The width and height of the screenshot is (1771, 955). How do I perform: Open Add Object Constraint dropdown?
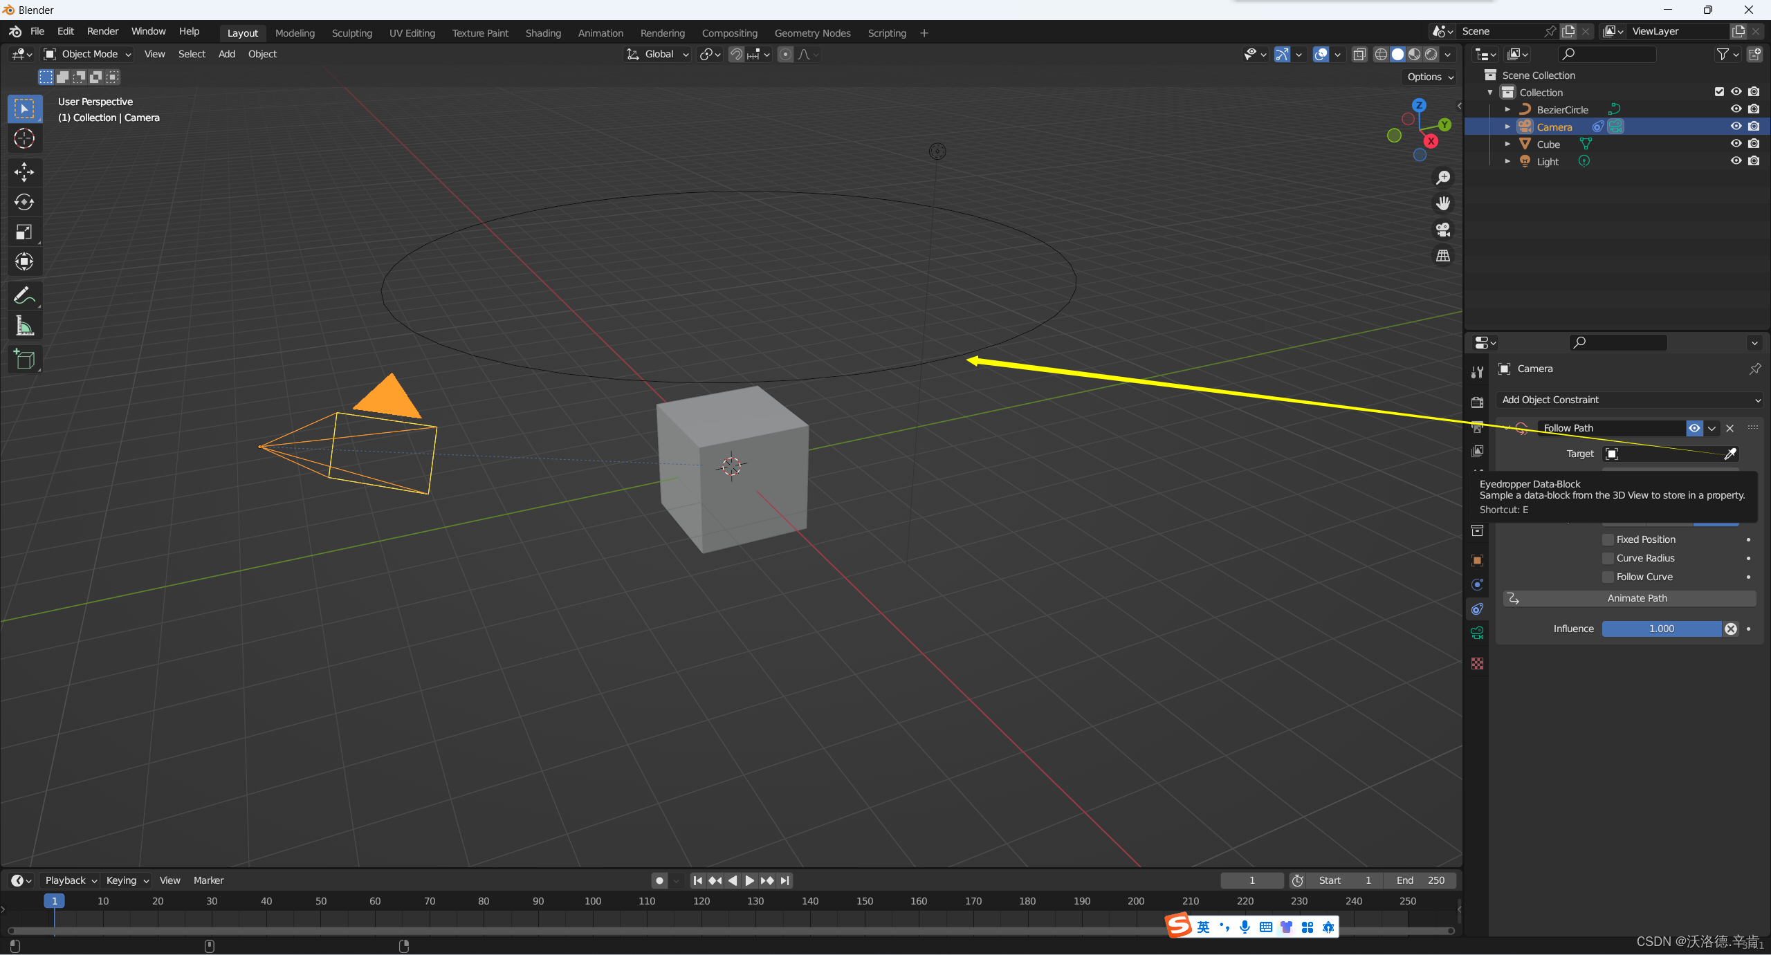[x=1631, y=400]
